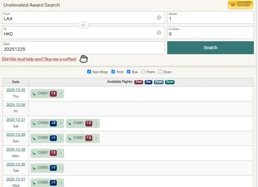Screen dimensions: 258x187
Task: Click F2 badge on 2025-12-27 CX881
Action: coord(89,123)
